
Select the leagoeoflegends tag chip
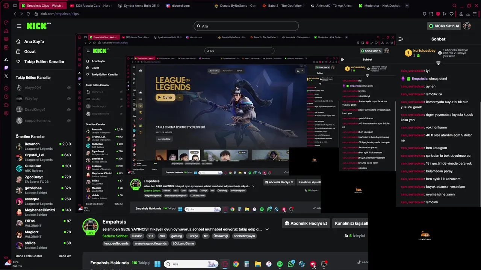coord(116,243)
